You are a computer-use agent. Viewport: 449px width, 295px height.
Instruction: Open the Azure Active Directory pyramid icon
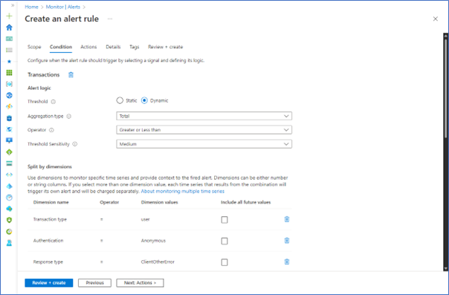[9, 186]
